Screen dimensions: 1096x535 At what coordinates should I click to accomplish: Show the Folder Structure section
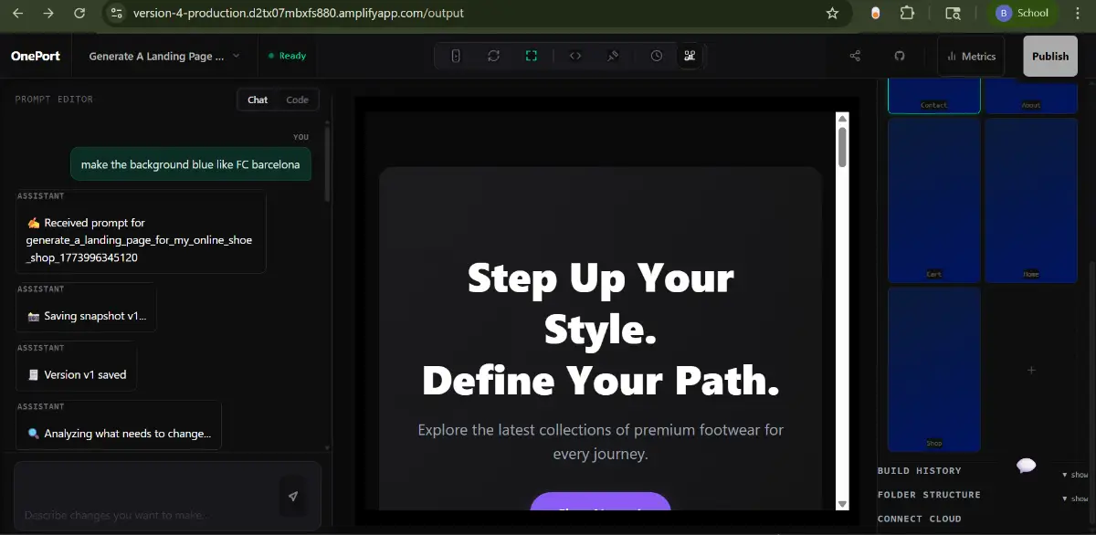[1075, 498]
